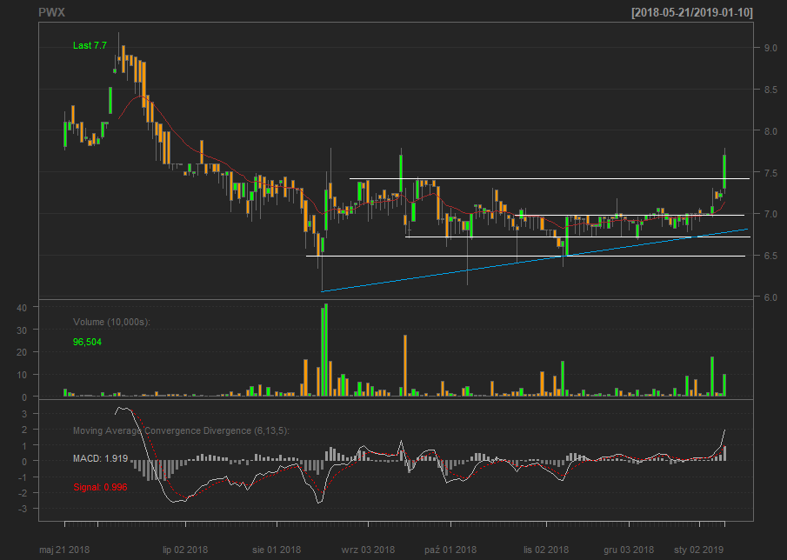Click the white resistance line near 7.4
The width and height of the screenshot is (787, 560).
click(x=550, y=178)
